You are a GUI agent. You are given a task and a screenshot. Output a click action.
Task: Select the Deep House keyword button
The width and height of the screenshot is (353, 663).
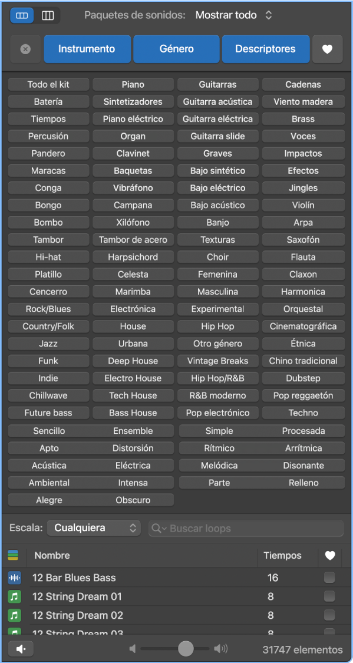tap(133, 361)
